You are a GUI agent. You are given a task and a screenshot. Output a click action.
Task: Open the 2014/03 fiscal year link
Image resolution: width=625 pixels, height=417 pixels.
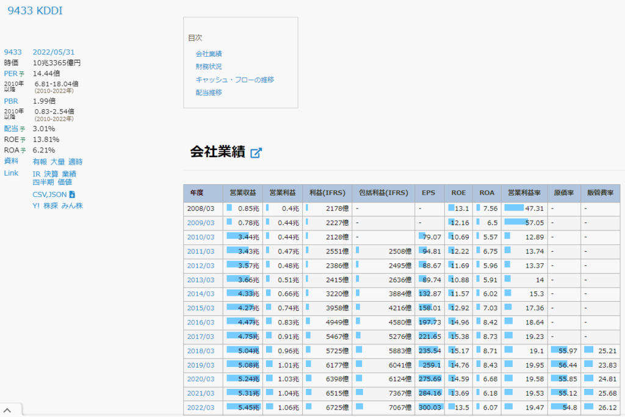[x=200, y=294]
